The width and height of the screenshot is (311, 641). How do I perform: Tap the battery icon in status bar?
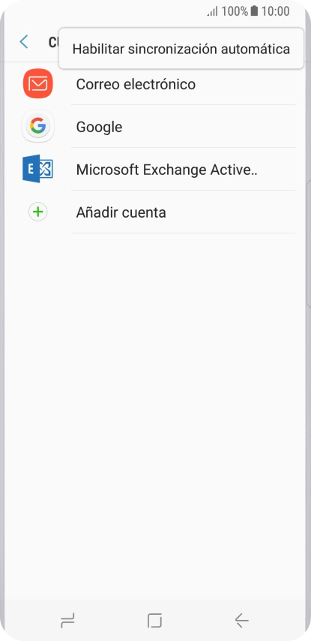pyautogui.click(x=254, y=11)
